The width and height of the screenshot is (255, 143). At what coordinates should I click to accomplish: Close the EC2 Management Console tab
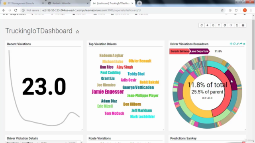click(43, 3)
